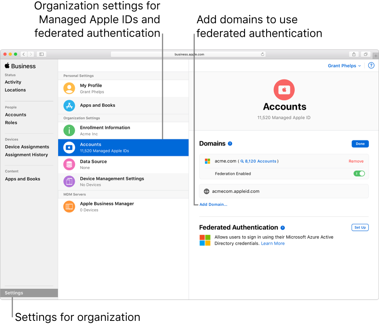Show info for the Domains heading
The image size is (379, 326).
[230, 144]
